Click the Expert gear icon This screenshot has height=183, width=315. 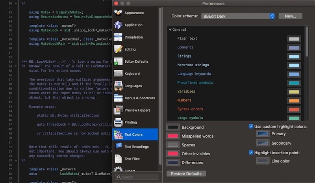[x=118, y=169]
